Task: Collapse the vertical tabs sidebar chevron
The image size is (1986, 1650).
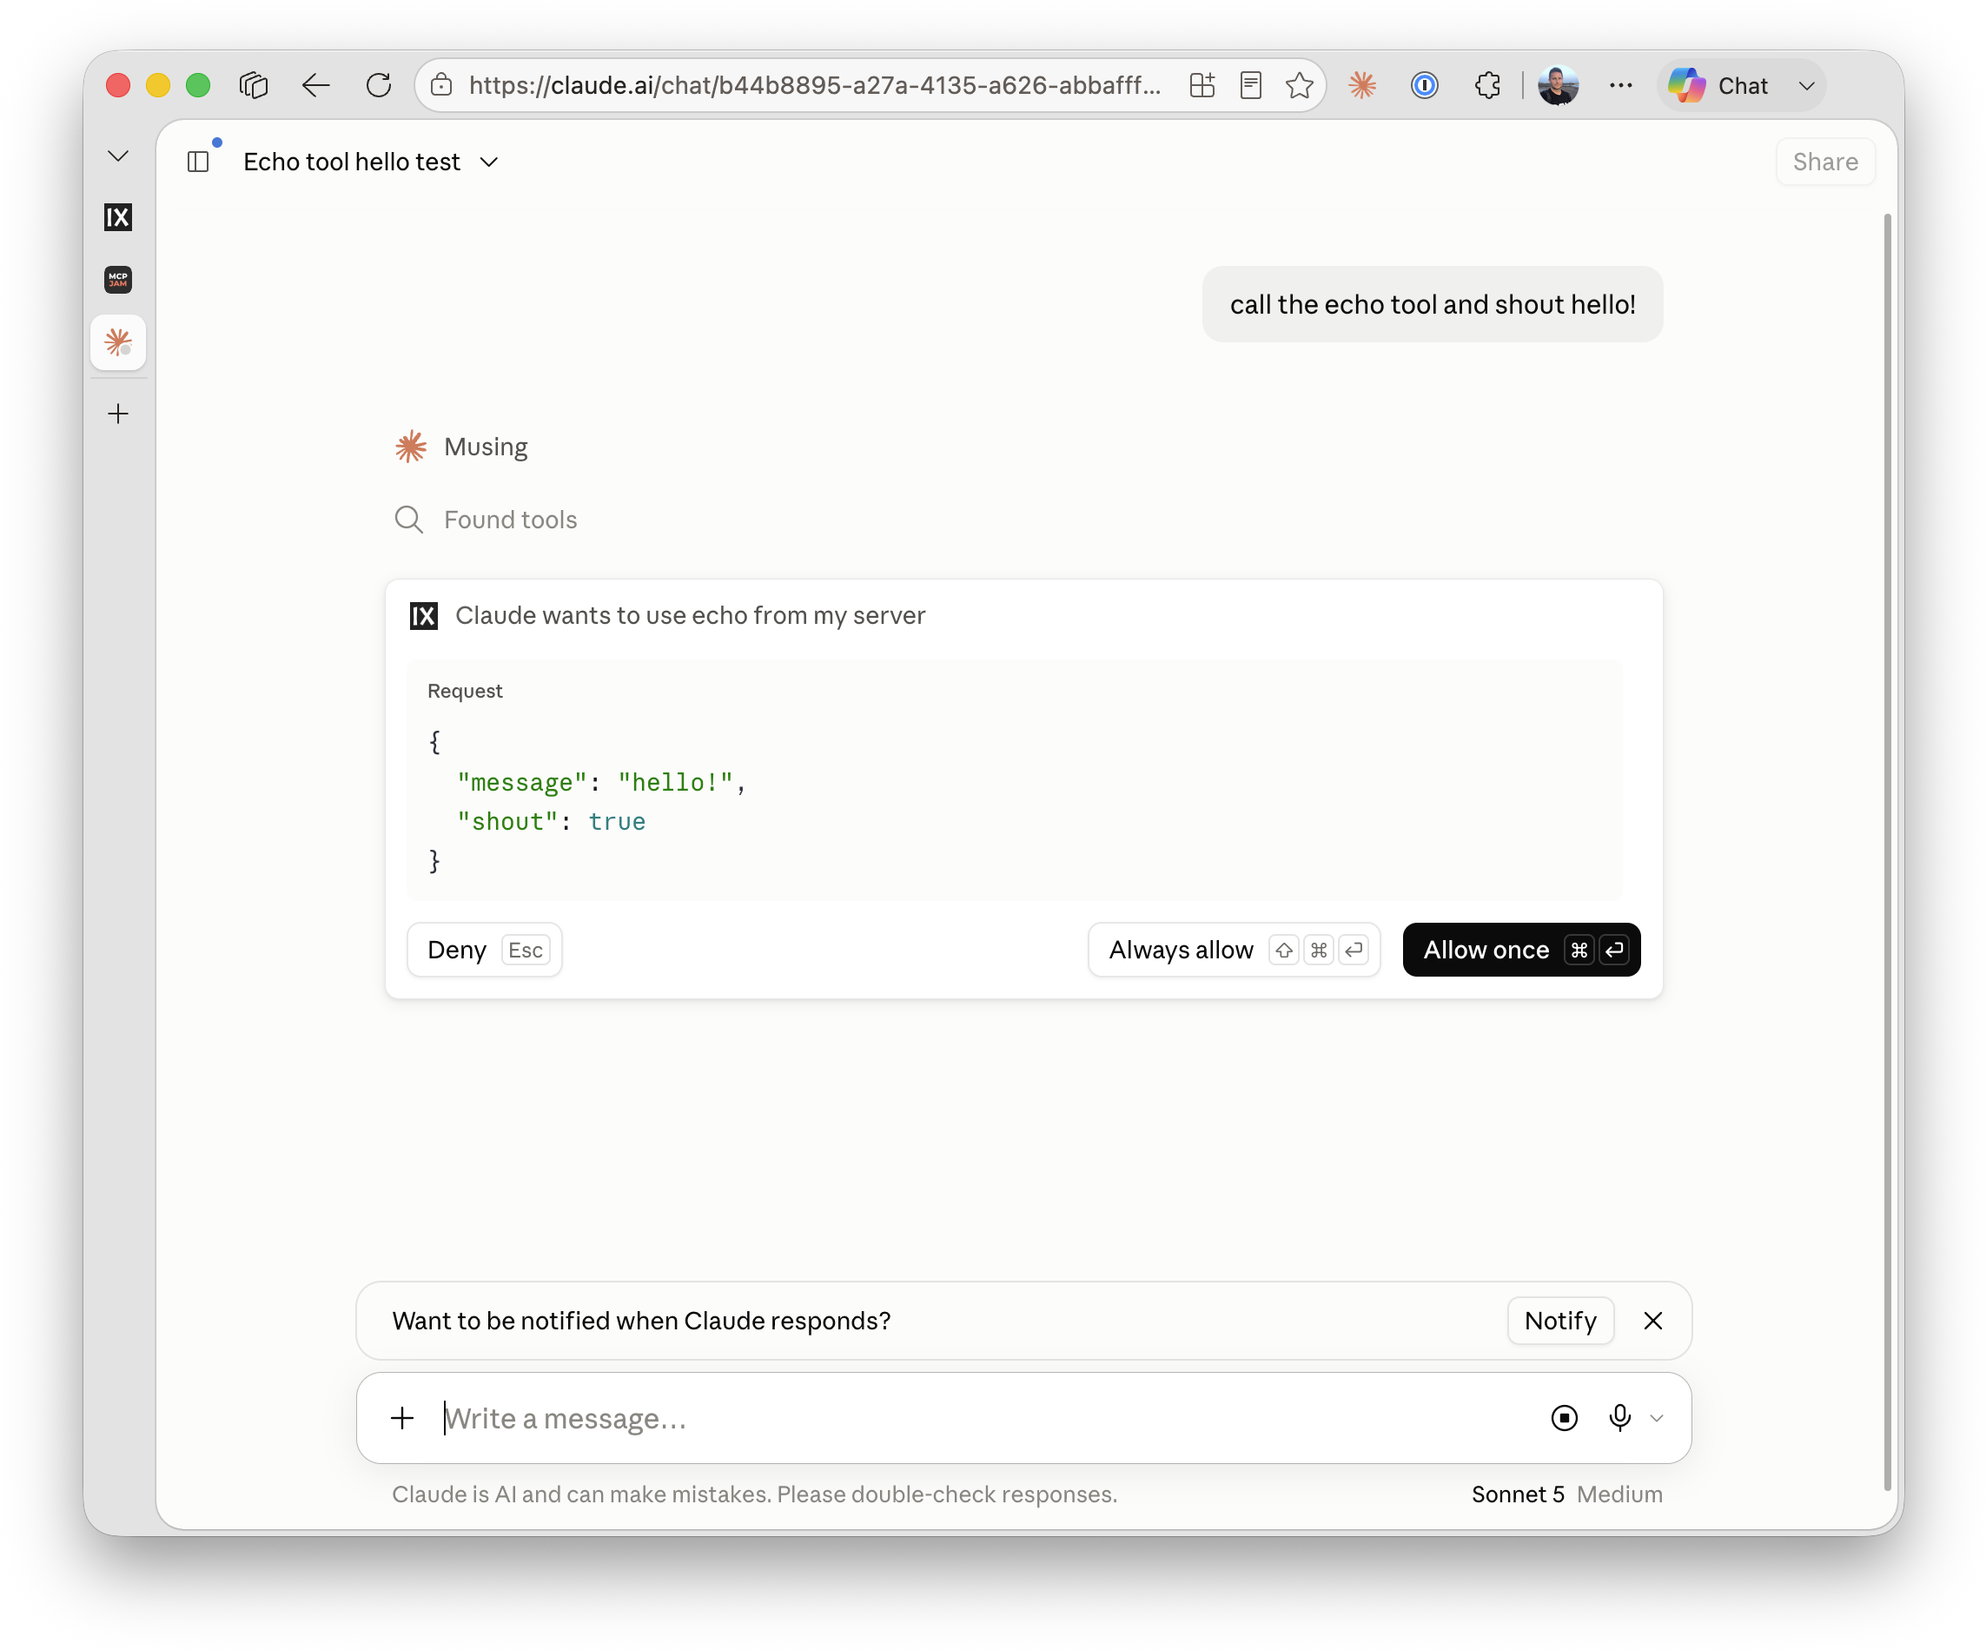Action: [x=118, y=156]
